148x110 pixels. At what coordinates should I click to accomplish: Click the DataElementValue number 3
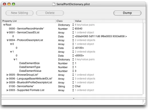pyautogui.click(x=76, y=71)
